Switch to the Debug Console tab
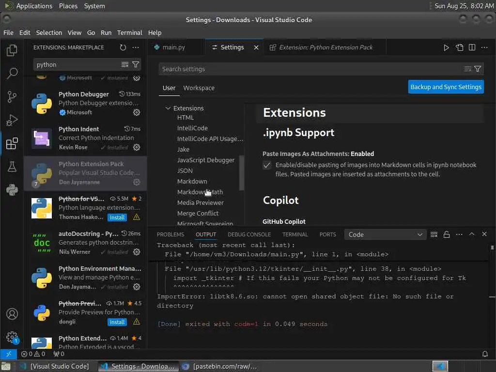This screenshot has height=372, width=496. (249, 234)
